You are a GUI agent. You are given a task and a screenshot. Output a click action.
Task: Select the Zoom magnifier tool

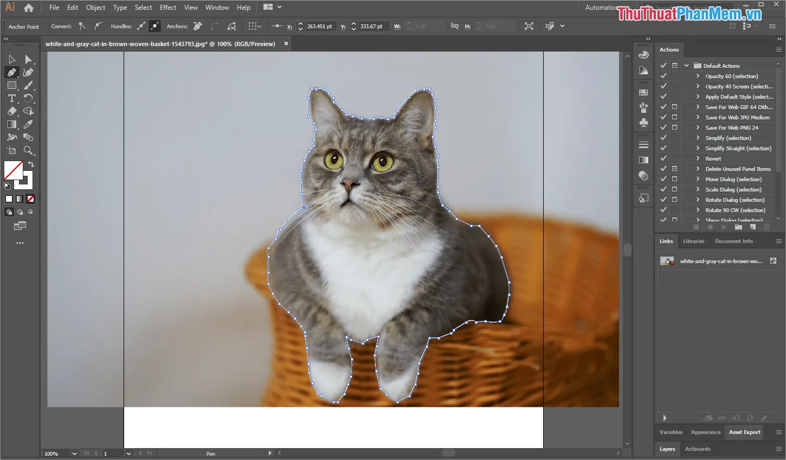point(28,150)
